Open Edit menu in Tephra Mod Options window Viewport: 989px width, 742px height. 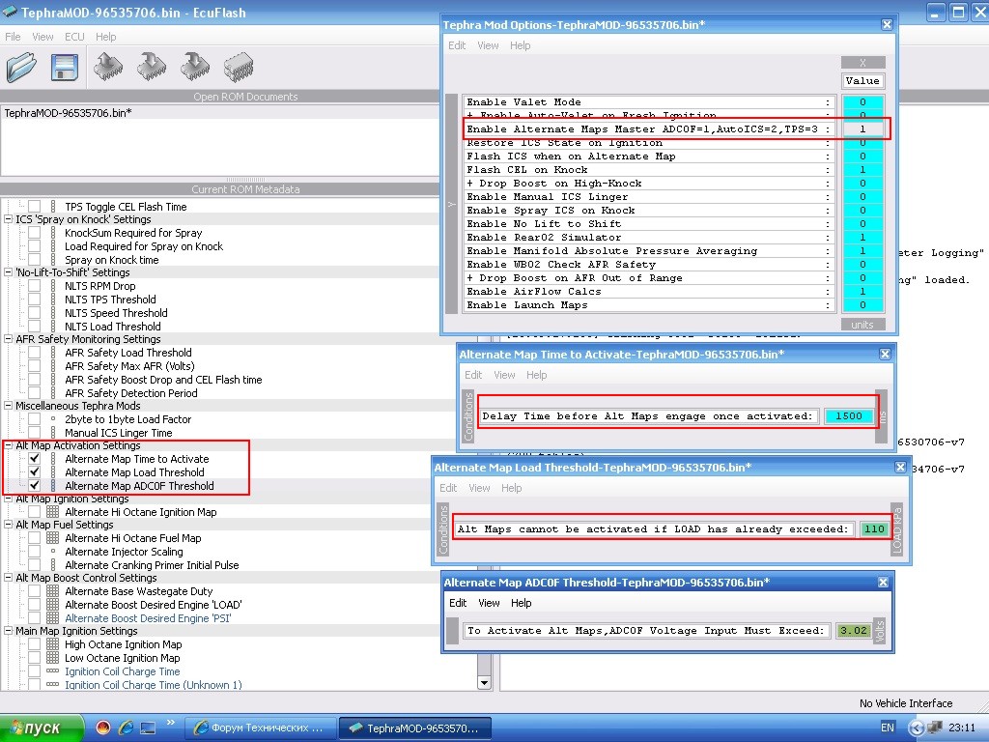coord(457,45)
